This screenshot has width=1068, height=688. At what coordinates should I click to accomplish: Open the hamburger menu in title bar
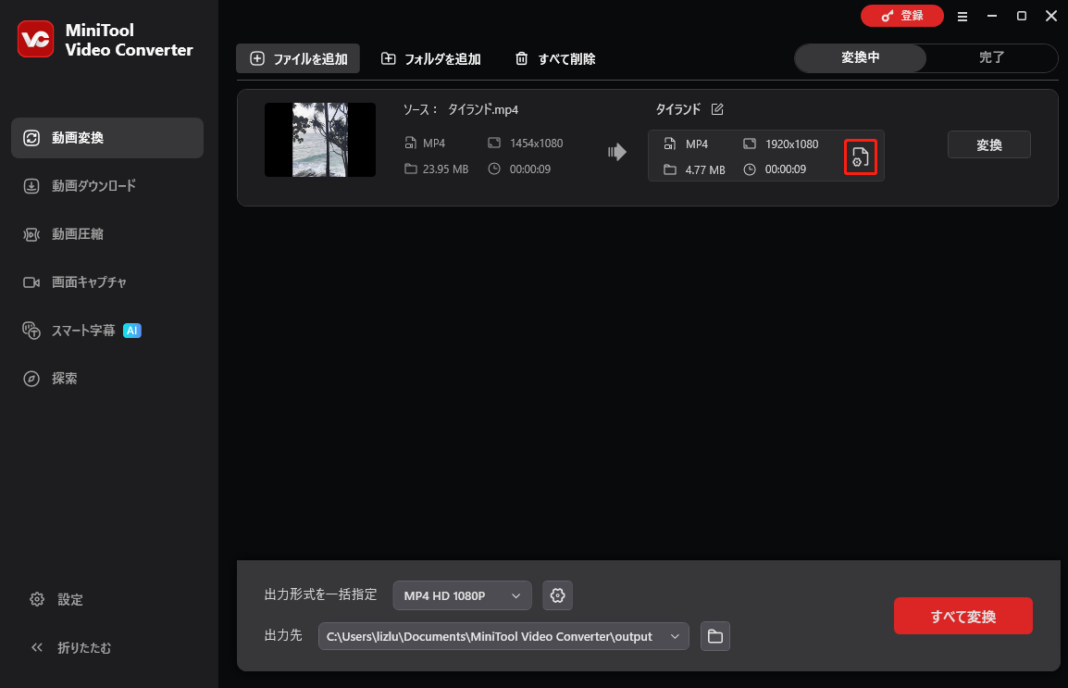coord(962,16)
